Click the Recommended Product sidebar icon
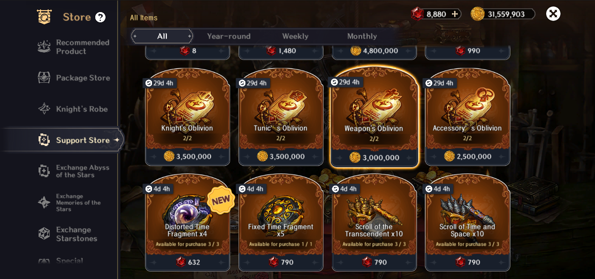The image size is (595, 279). coord(44,46)
